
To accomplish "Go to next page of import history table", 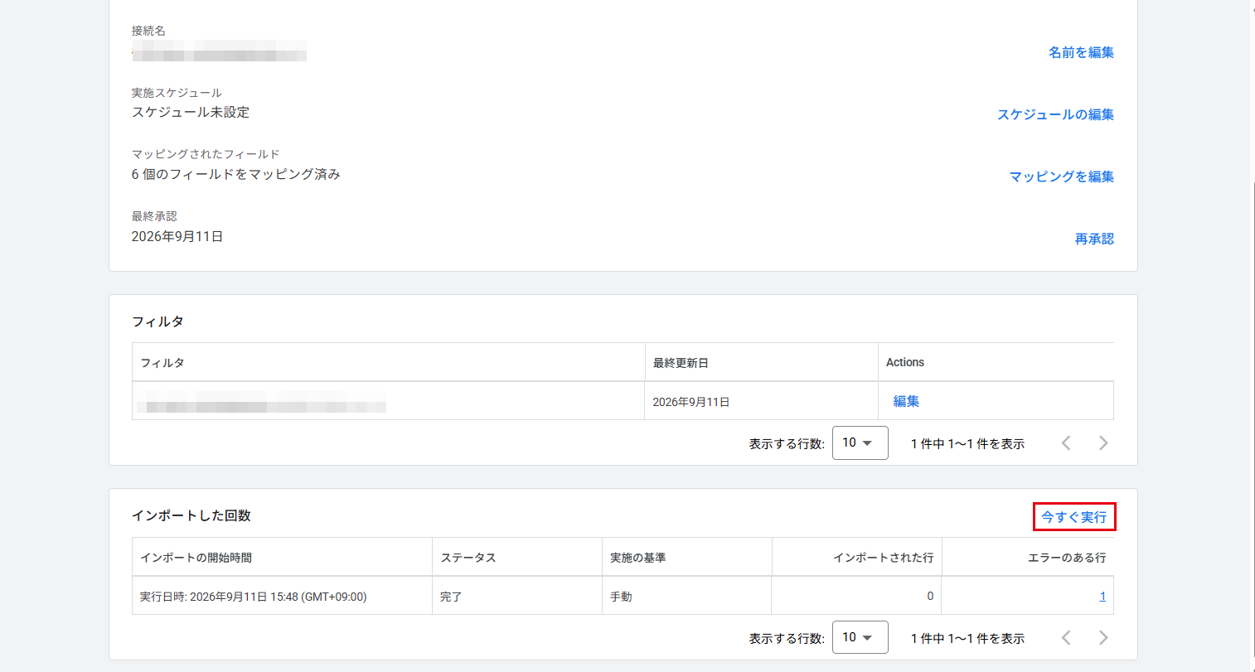I will click(x=1103, y=638).
